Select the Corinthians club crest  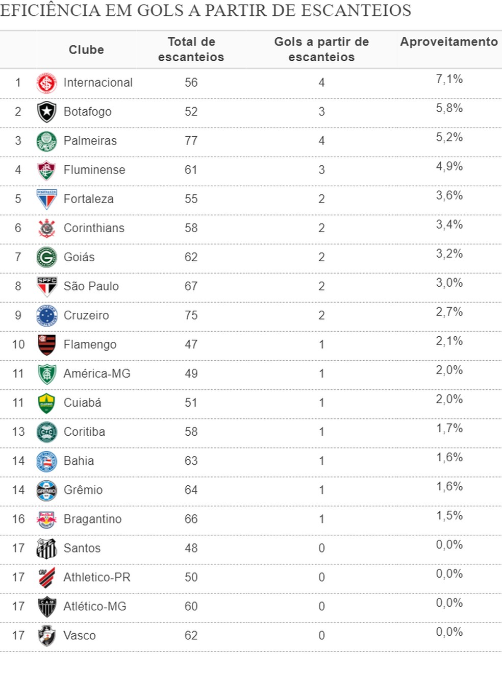(46, 228)
